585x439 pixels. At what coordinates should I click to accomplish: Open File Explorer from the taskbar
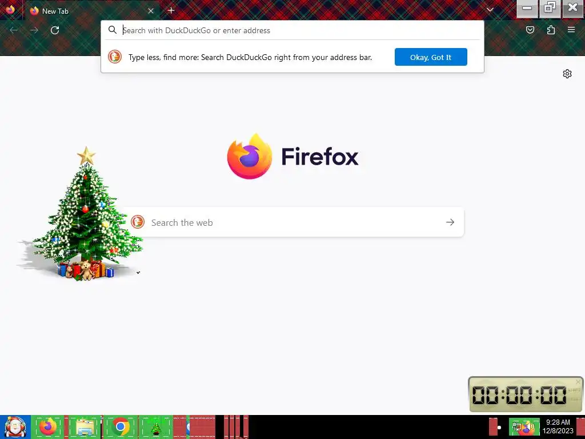coord(85,427)
